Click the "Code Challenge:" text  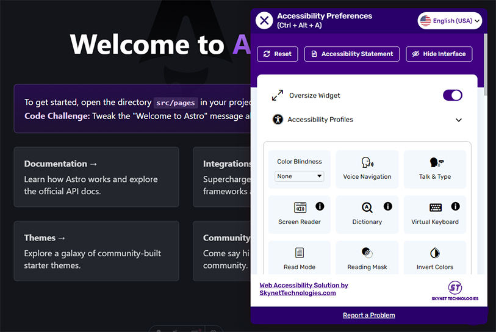pos(57,116)
